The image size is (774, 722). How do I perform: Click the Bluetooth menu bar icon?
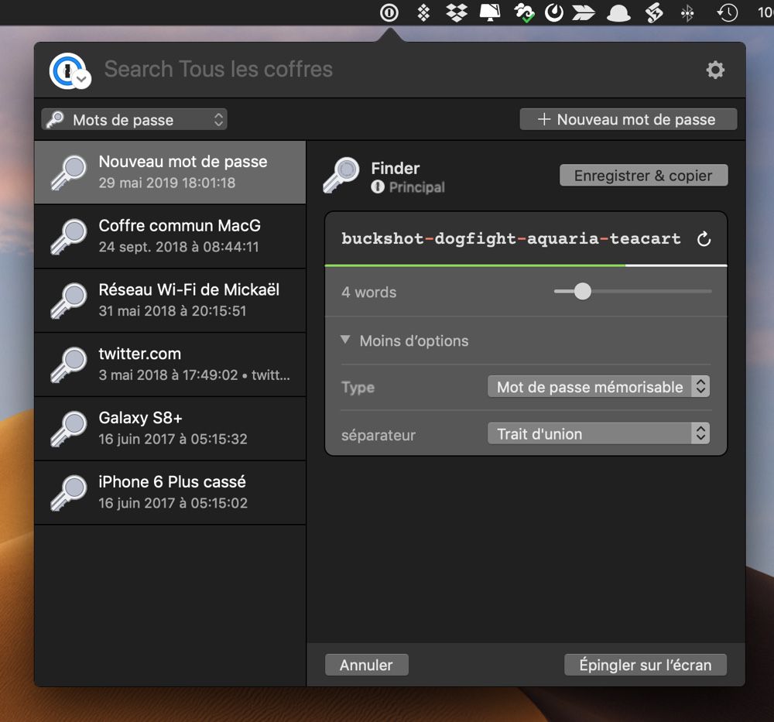[x=687, y=13]
